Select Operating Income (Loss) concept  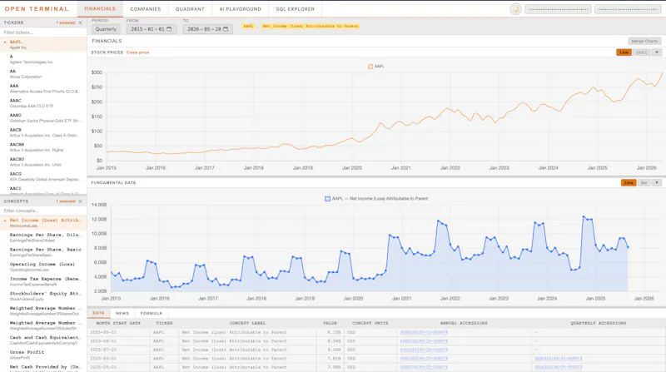43,266
